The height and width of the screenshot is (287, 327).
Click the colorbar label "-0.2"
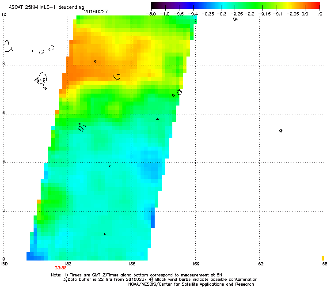pos(249,14)
